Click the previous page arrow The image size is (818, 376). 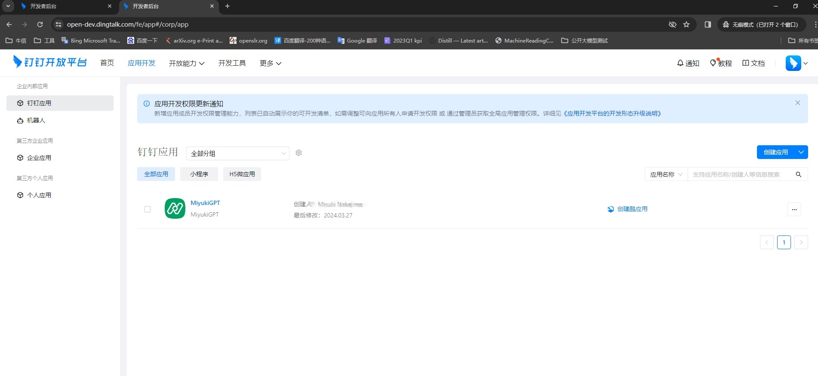(x=767, y=242)
